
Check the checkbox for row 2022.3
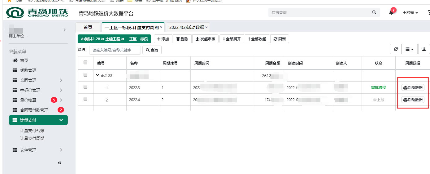[85, 87]
